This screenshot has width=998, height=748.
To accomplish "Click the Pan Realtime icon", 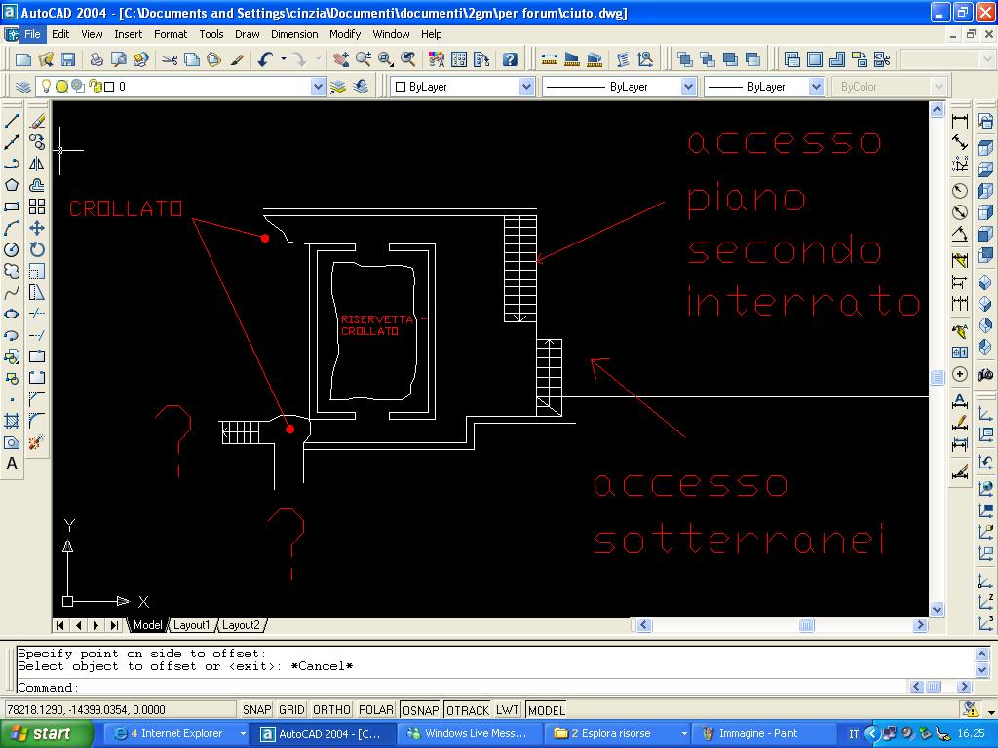I will click(x=340, y=59).
